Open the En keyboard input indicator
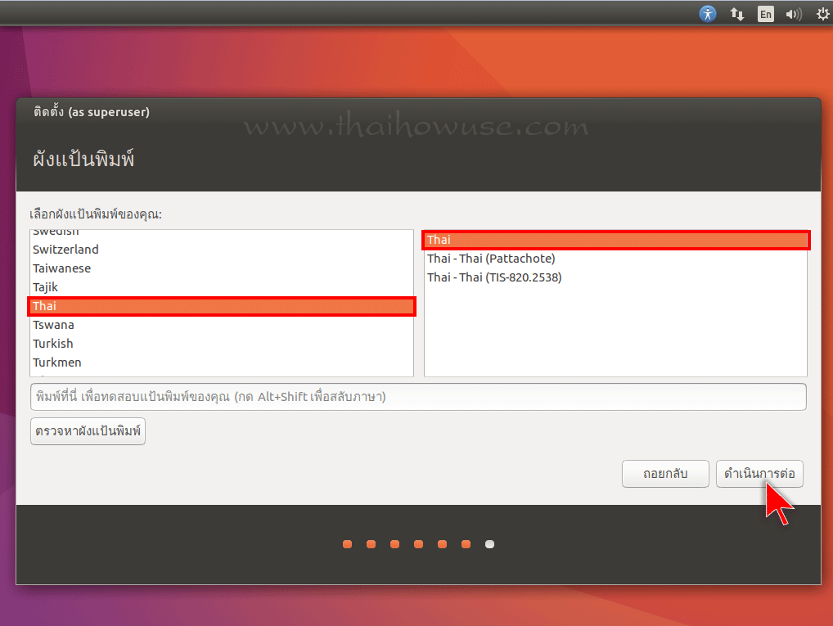This screenshot has width=833, height=626. [x=766, y=14]
